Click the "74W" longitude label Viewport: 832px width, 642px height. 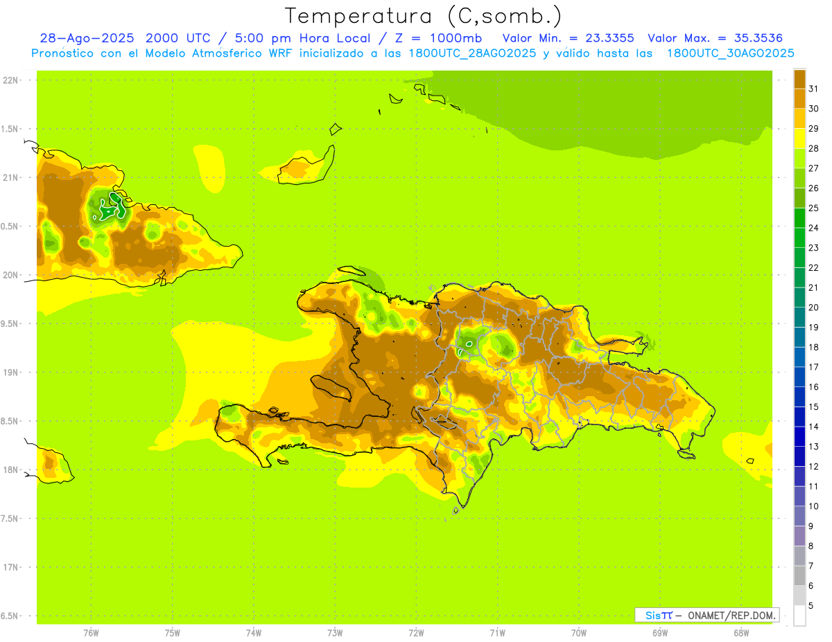point(254,632)
